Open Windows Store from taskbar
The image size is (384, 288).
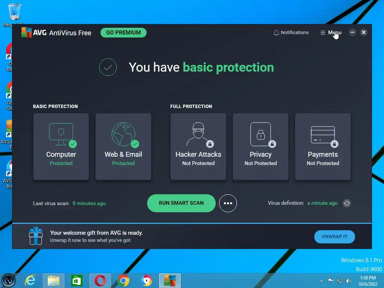coord(76,280)
